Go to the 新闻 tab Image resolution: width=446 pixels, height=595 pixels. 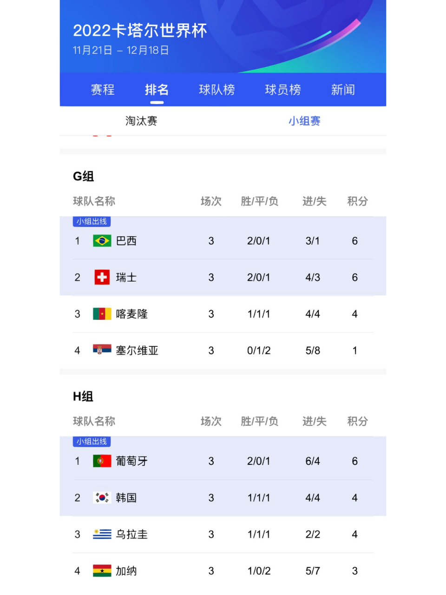click(343, 90)
